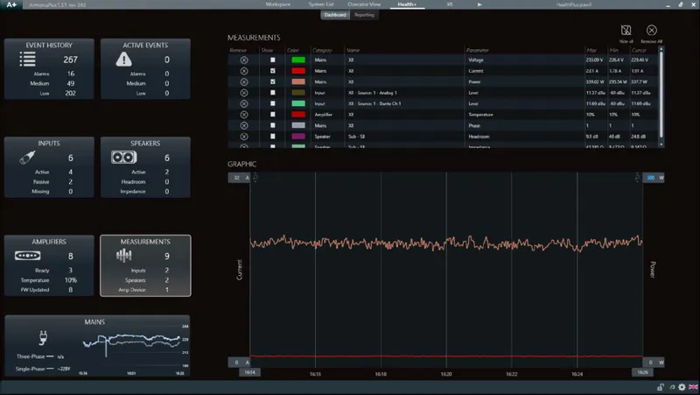Viewport: 700px width, 395px height.
Task: Uncheck Show checkbox for Mains Current
Action: 273,71
